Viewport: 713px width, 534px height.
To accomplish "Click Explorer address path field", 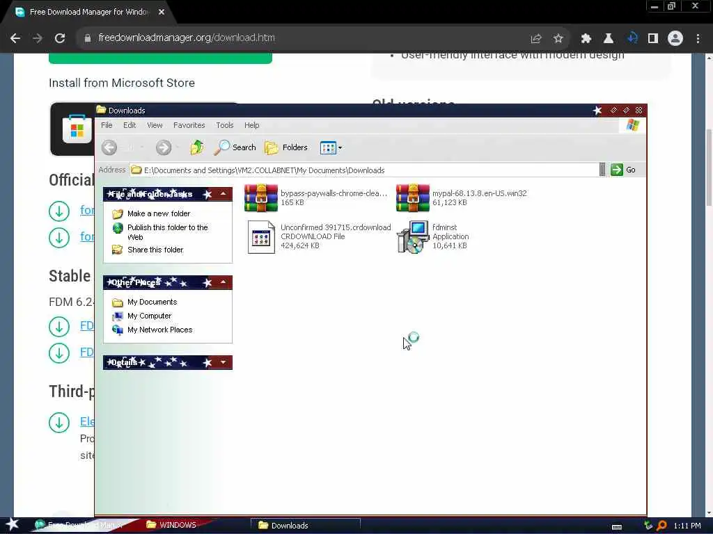I will click(x=363, y=170).
